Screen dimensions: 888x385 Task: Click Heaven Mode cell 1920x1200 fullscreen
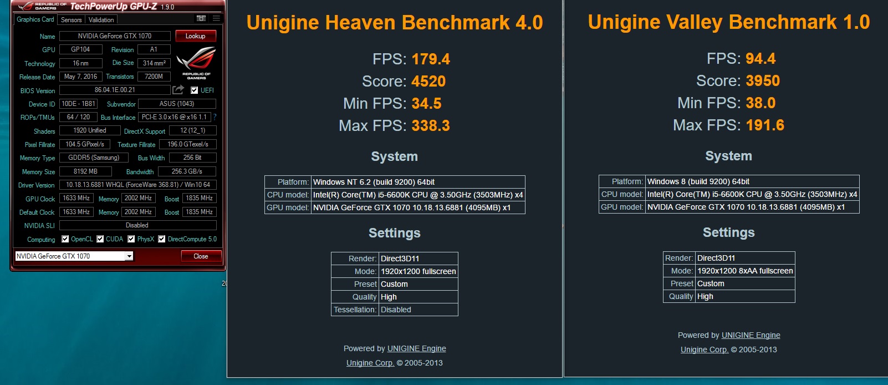tap(419, 271)
